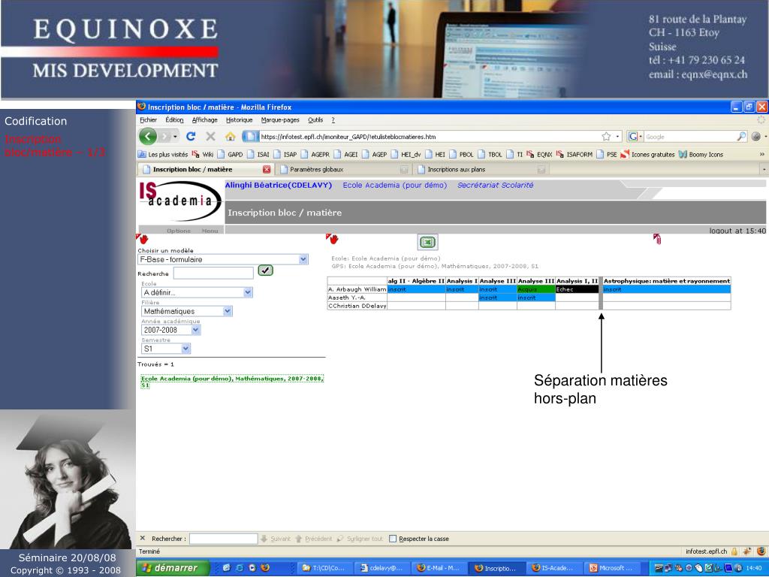Screen dimensions: 769x577
Task: Click the green back navigation arrow
Action: [x=148, y=137]
